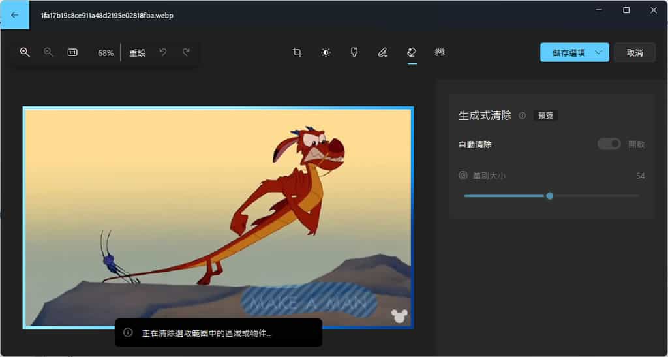The image size is (668, 357).
Task: Toggle the 自動清除 auto erase switch
Action: point(609,144)
